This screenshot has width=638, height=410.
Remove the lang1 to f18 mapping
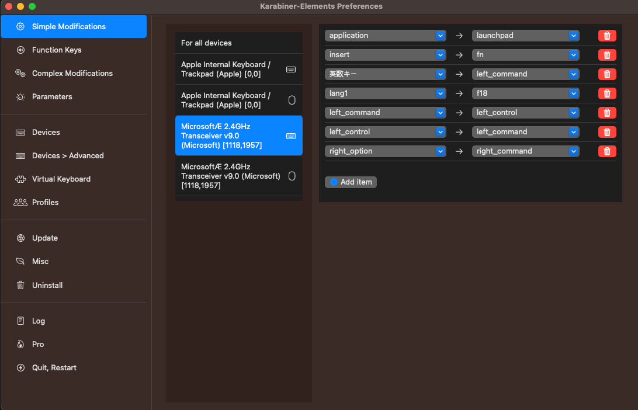click(606, 93)
